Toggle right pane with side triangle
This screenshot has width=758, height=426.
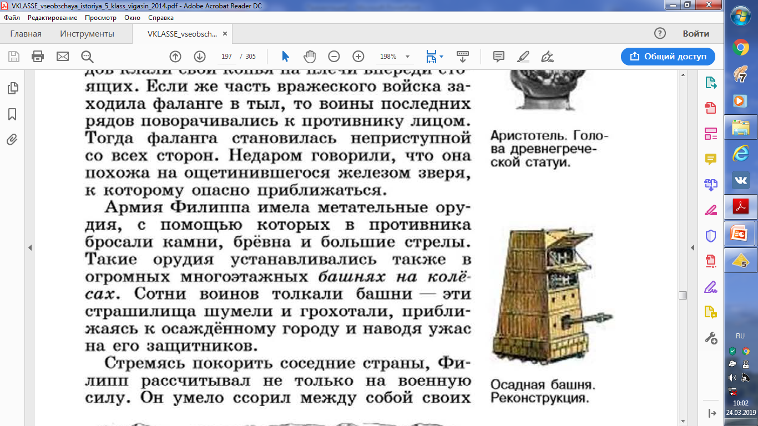693,247
